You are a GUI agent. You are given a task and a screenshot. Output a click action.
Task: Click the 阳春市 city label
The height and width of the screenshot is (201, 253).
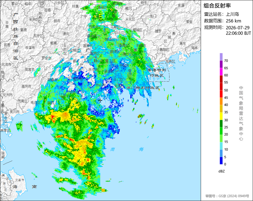pos(53,79)
